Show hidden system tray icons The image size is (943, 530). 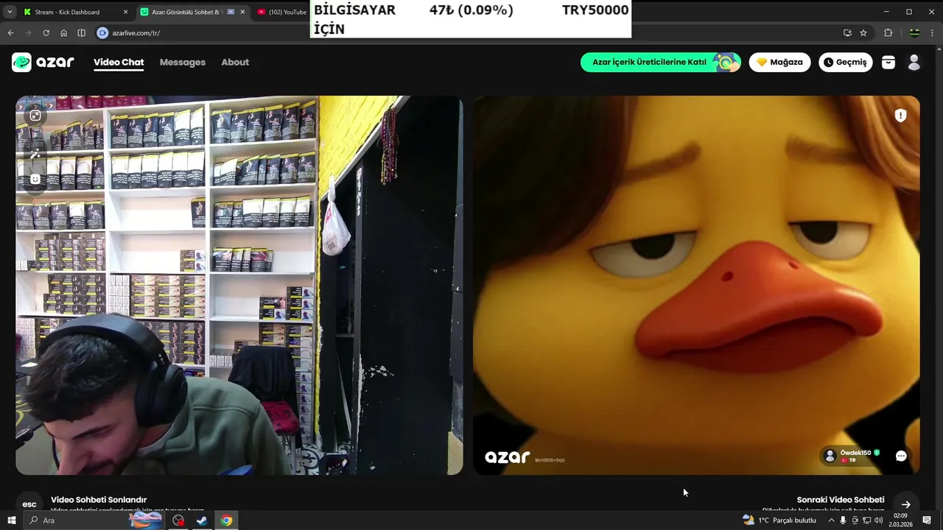(x=832, y=520)
